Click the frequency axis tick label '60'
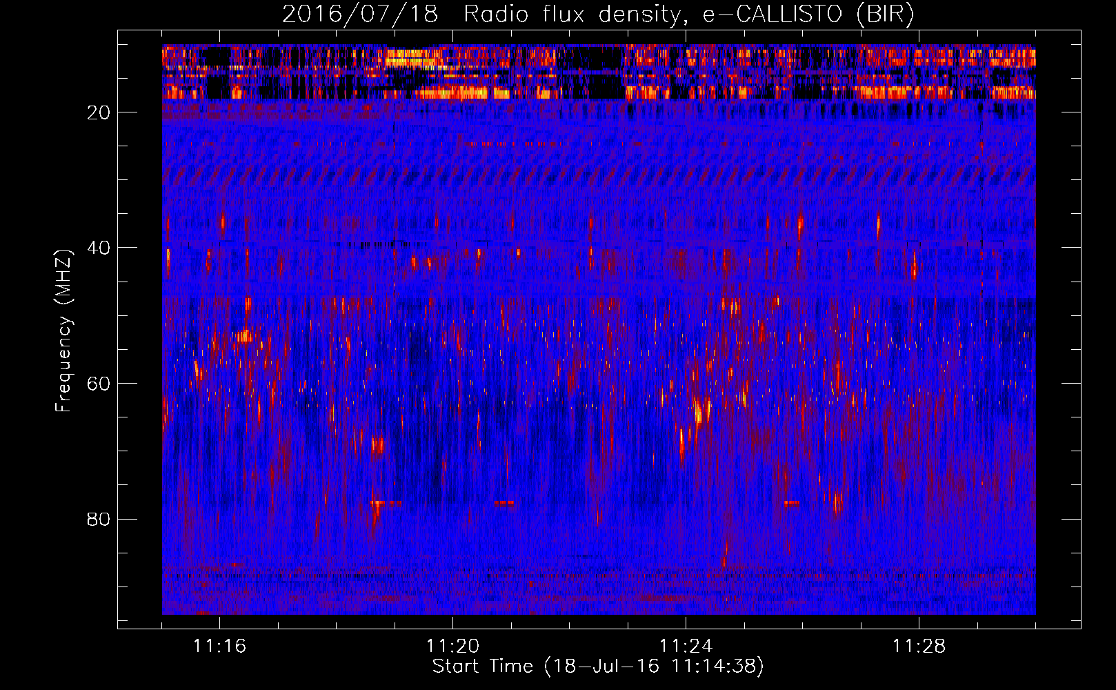1116x690 pixels. [x=99, y=384]
